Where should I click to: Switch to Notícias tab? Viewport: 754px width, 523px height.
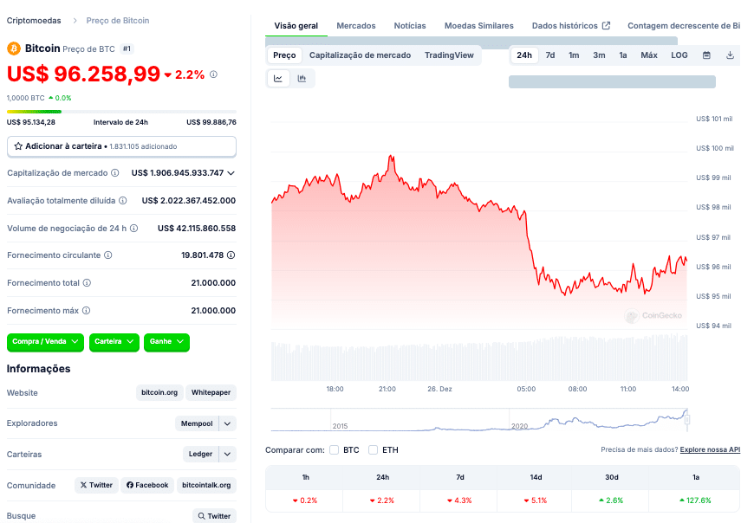pyautogui.click(x=410, y=26)
